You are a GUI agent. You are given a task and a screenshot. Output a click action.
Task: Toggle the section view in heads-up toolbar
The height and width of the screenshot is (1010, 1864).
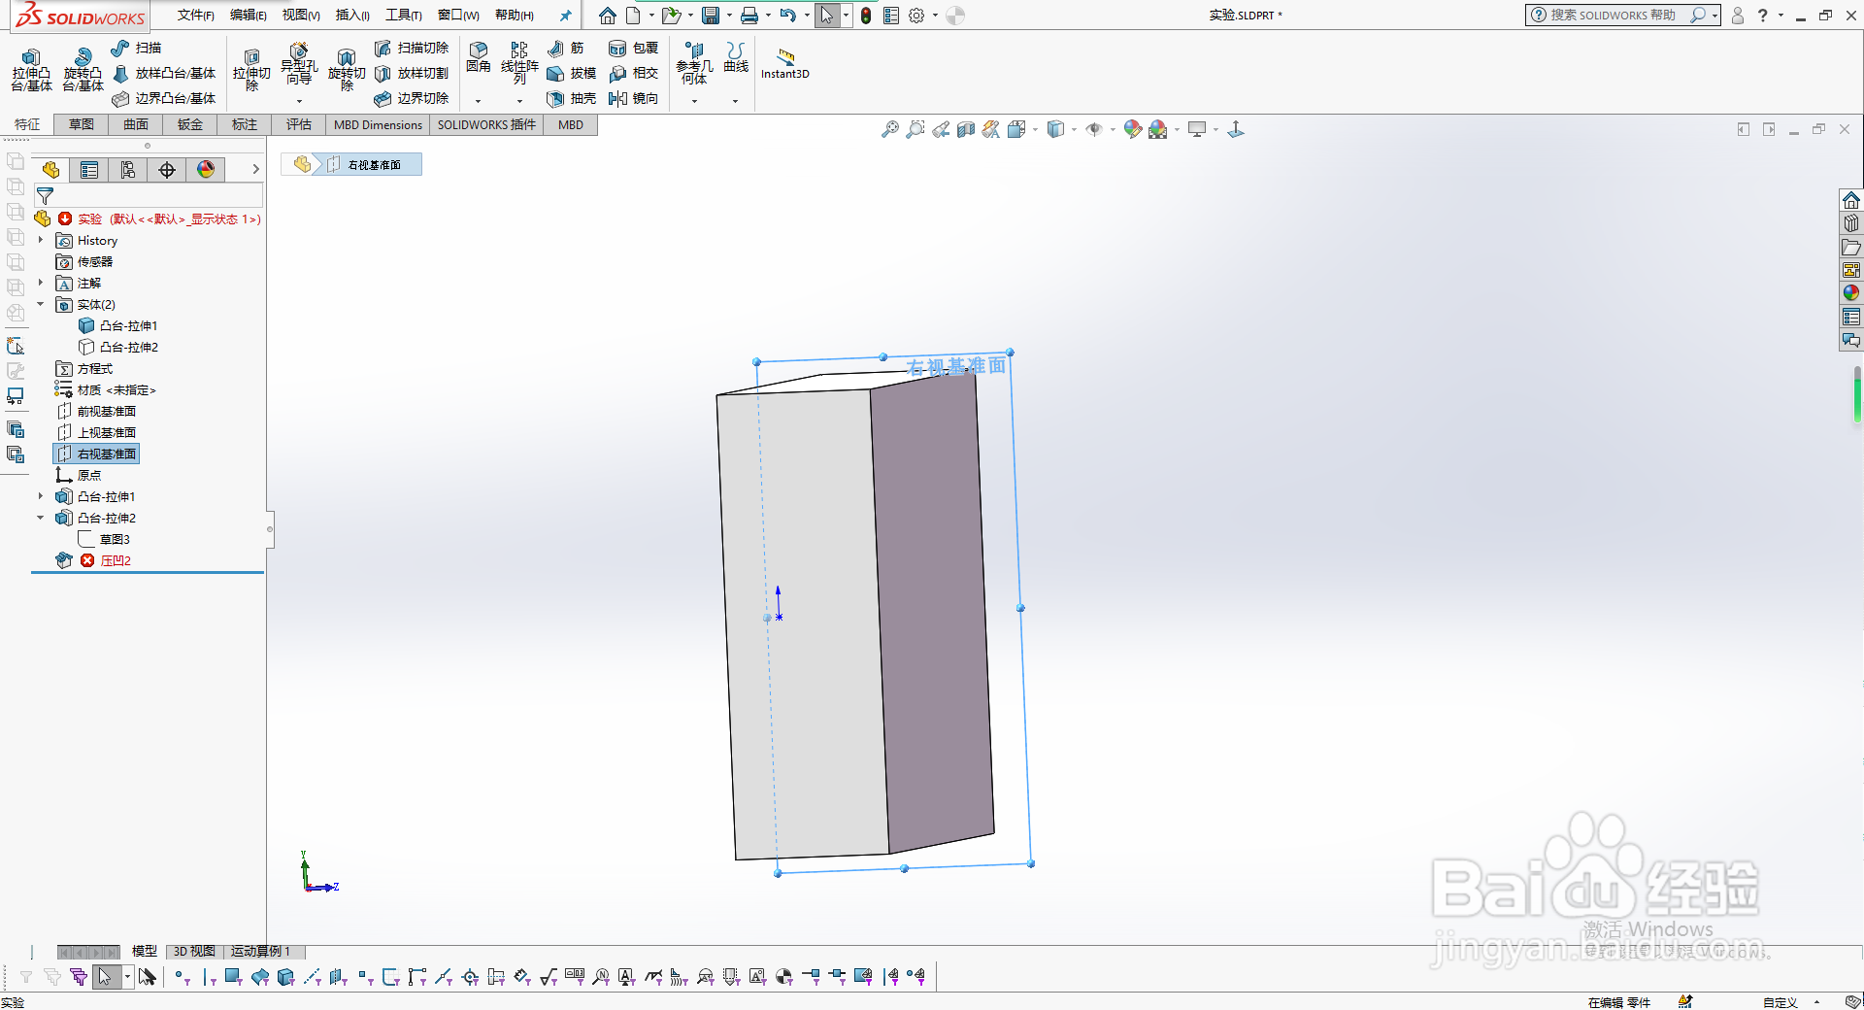965,128
